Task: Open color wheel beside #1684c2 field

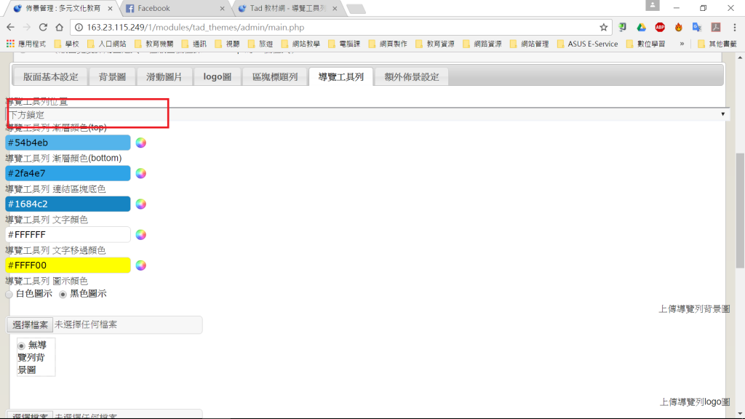Action: (141, 204)
